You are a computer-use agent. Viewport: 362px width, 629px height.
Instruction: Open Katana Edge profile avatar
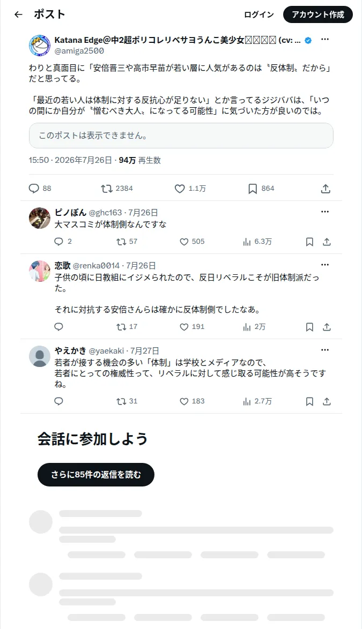(x=40, y=46)
